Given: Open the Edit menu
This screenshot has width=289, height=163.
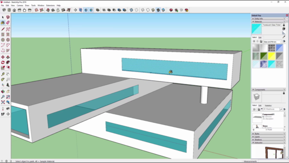Looking at the screenshot, I should tap(7, 5).
